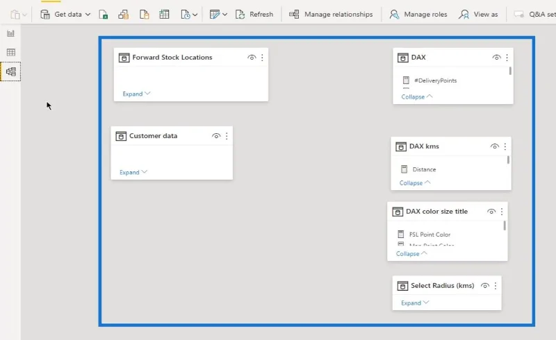
Task: Click the Forward Stock Locations title
Action: (x=172, y=57)
